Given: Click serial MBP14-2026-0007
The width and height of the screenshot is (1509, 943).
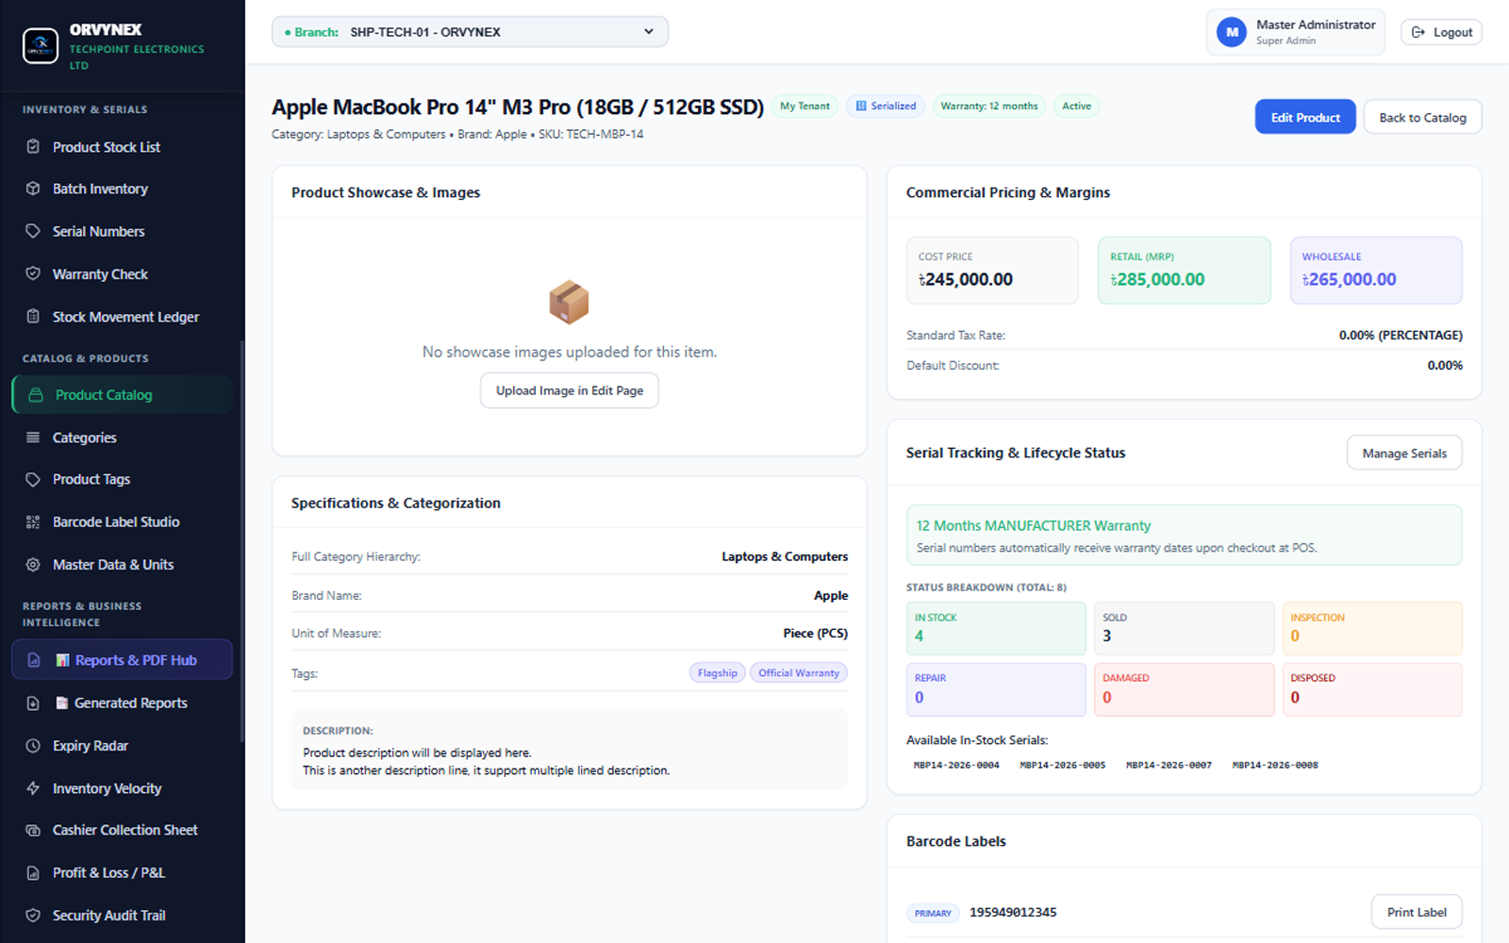Looking at the screenshot, I should click(x=1169, y=765).
